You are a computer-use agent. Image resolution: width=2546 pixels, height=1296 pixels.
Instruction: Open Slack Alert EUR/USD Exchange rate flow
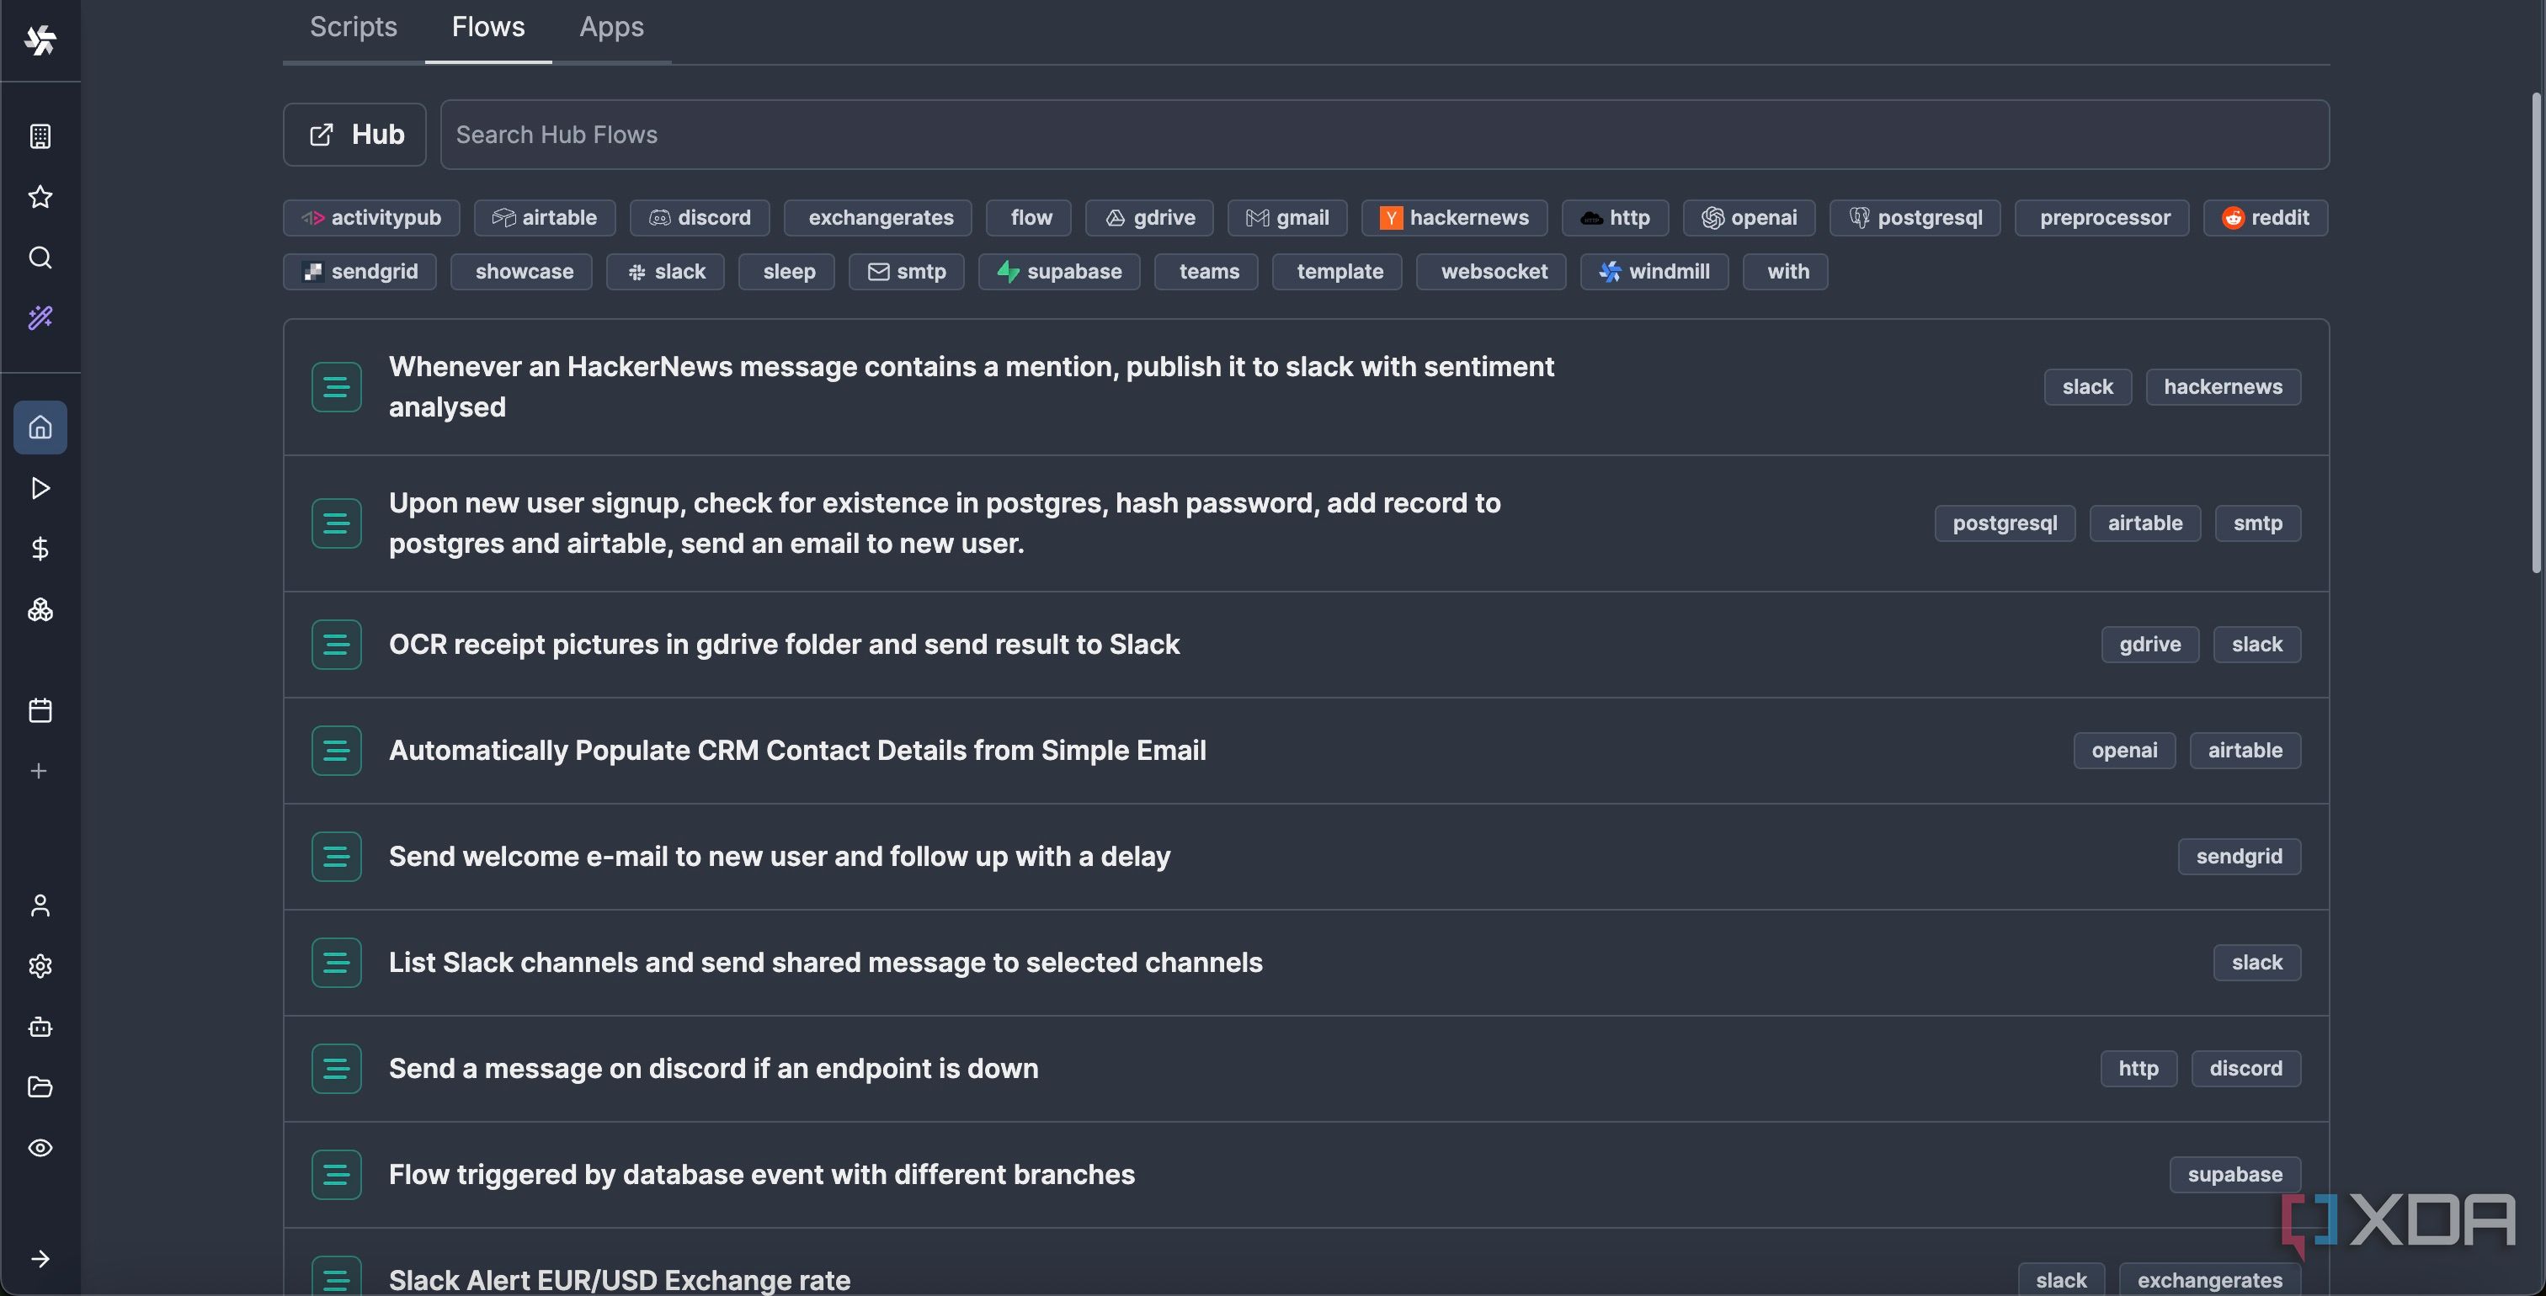coord(1307,1263)
